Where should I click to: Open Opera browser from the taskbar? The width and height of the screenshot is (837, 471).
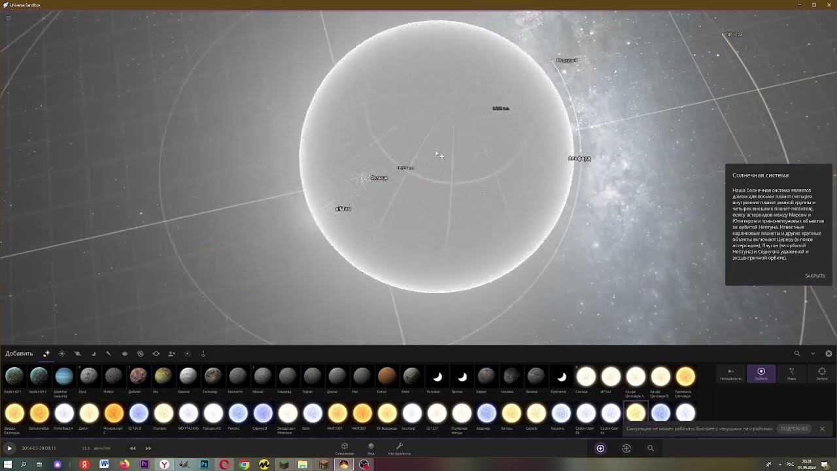[x=224, y=464]
